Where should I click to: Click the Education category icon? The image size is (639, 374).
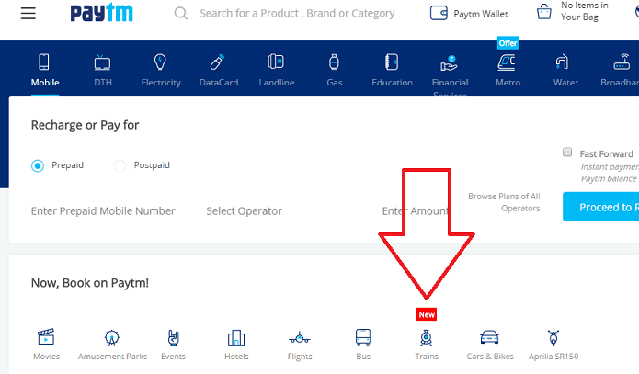tap(392, 62)
